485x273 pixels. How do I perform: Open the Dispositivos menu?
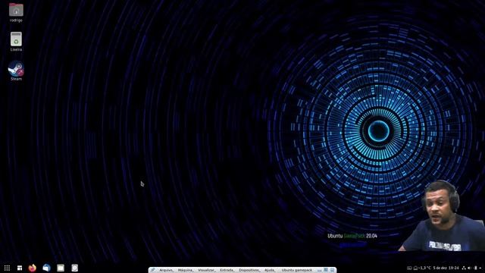(x=249, y=270)
